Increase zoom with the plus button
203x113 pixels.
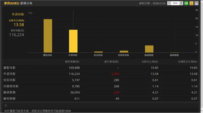coord(181,3)
